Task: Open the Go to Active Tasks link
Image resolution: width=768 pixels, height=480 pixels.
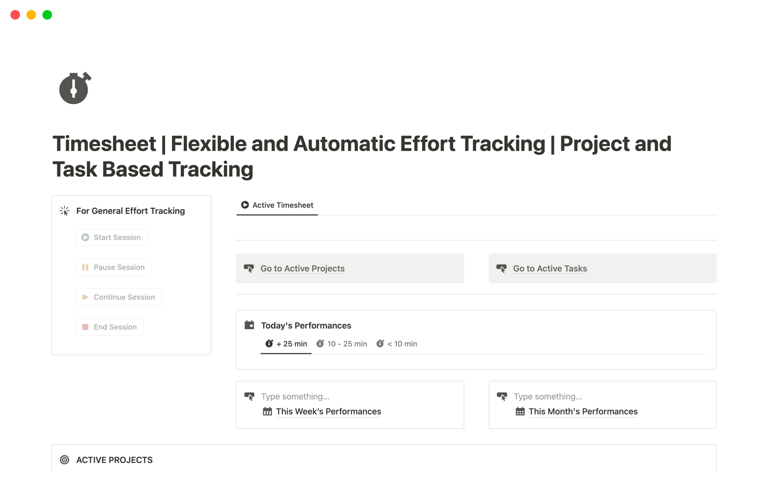Action: (550, 268)
